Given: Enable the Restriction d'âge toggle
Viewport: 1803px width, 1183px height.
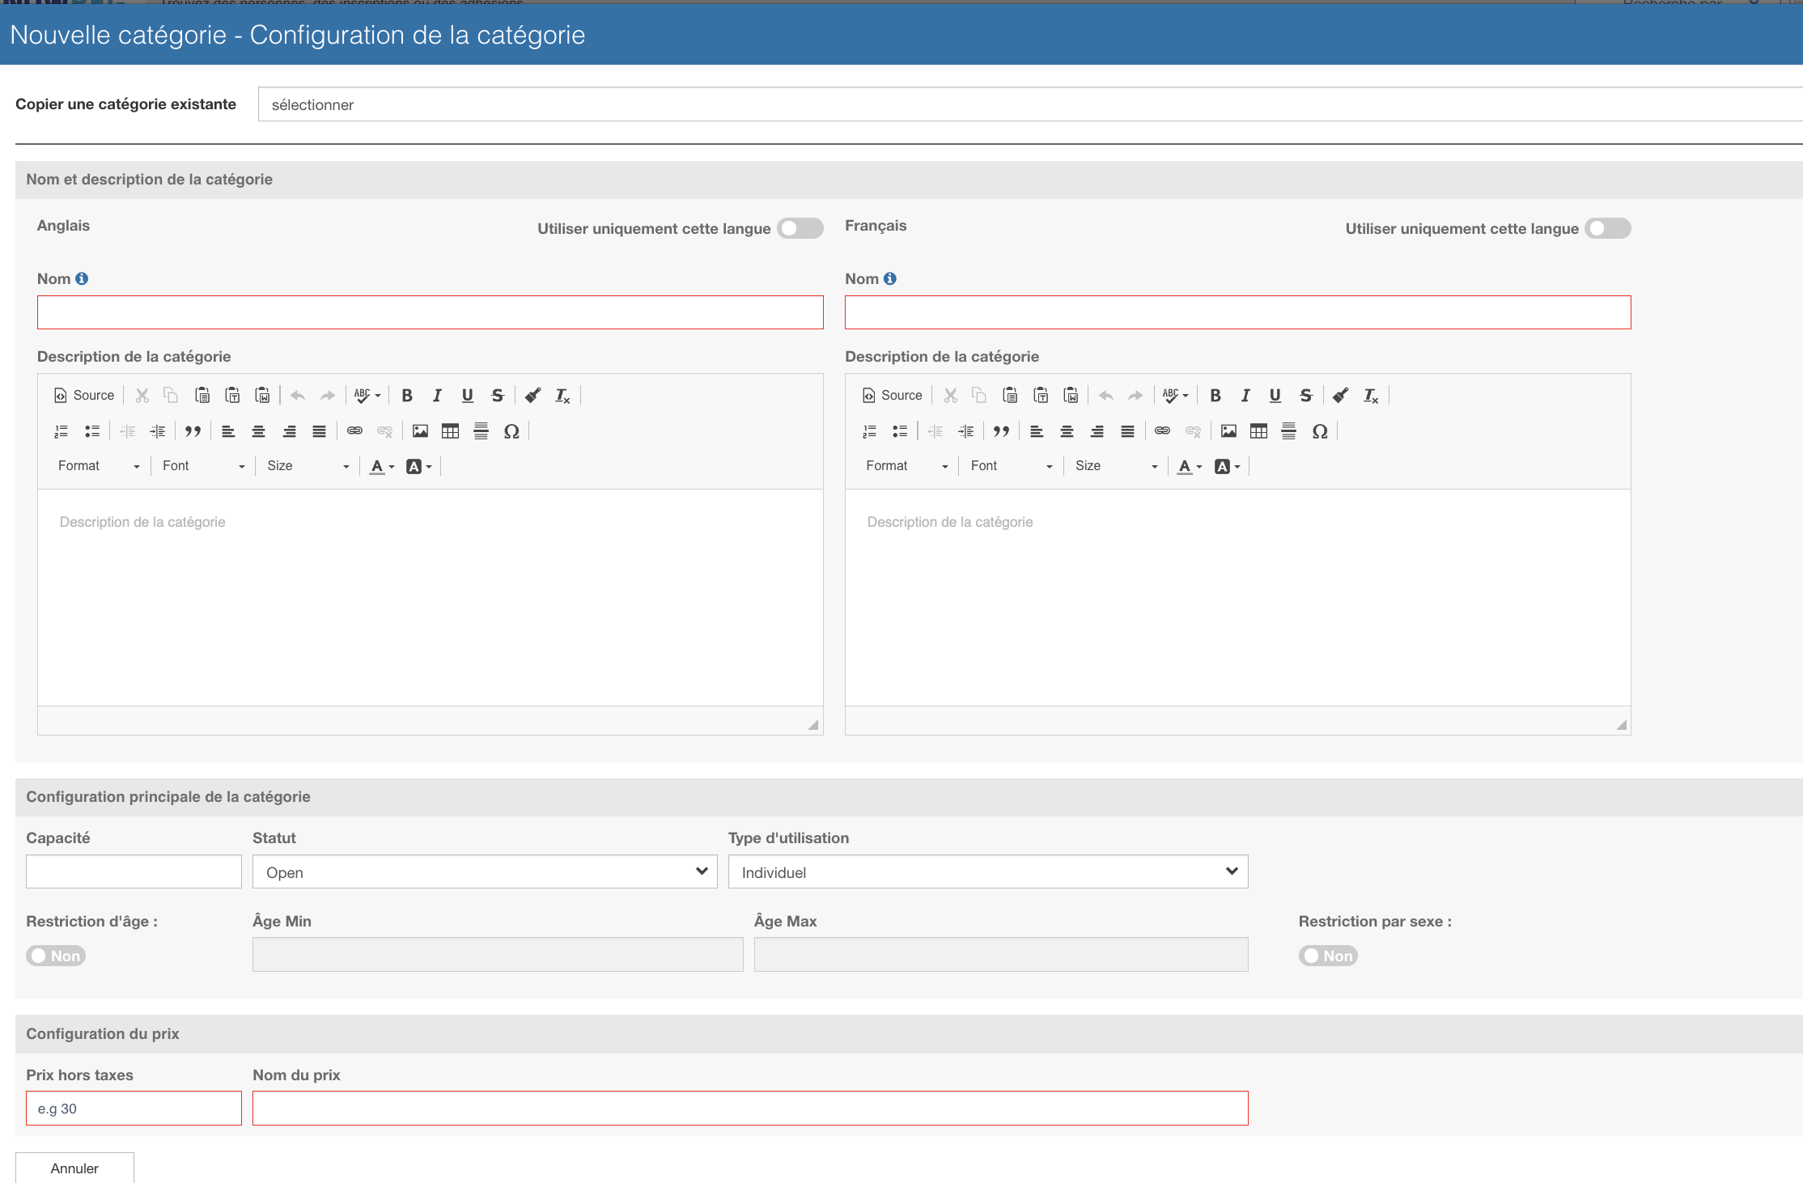Looking at the screenshot, I should [x=56, y=956].
